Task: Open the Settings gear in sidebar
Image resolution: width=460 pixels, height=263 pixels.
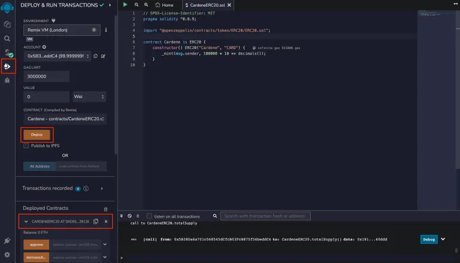Action: pyautogui.click(x=7, y=255)
